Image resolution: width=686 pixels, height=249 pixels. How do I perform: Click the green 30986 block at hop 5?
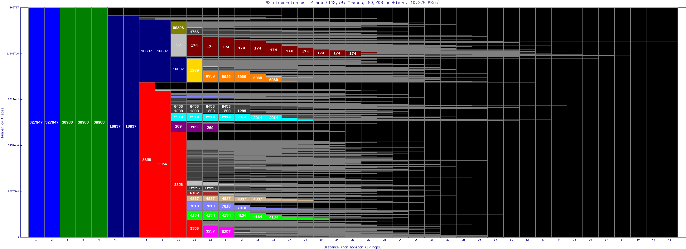[x=99, y=122]
